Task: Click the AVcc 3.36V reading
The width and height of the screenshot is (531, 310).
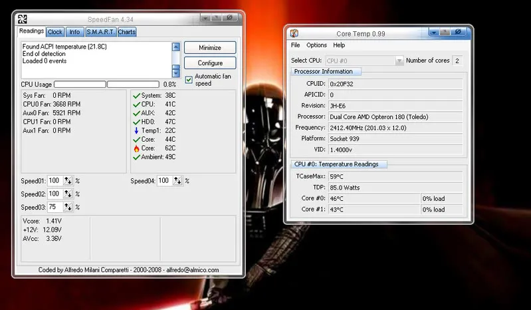Action: (42, 239)
